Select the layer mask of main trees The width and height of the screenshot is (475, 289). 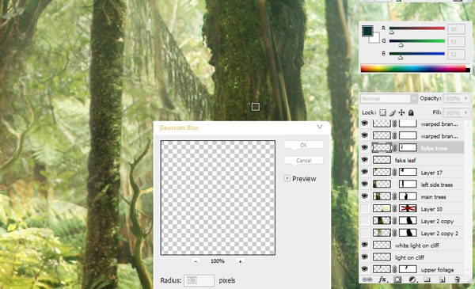pyautogui.click(x=408, y=196)
